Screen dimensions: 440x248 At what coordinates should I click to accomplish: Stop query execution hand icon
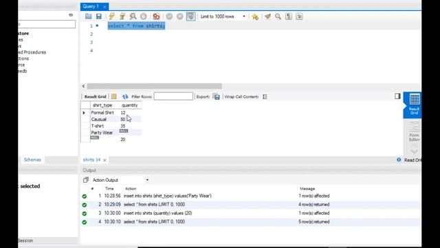click(144, 17)
